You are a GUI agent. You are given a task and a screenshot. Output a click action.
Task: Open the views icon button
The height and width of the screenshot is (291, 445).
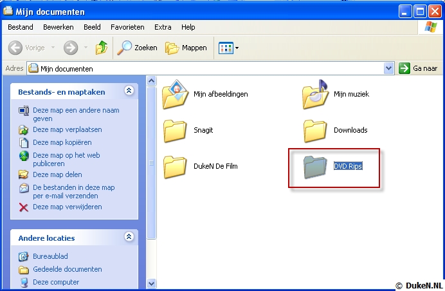coord(226,48)
